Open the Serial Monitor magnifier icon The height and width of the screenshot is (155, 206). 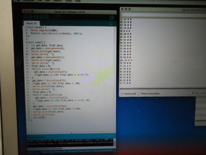pyautogui.click(x=112, y=17)
